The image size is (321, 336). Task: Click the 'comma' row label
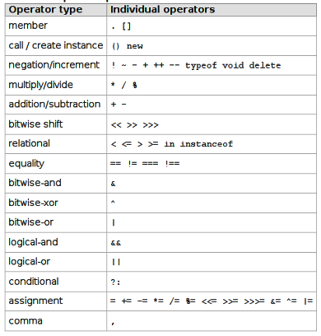tap(26, 321)
